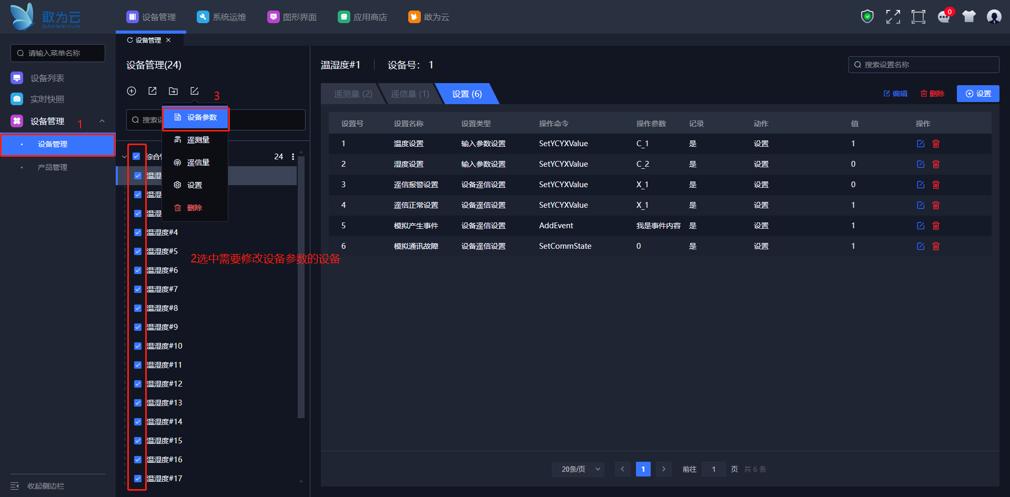The width and height of the screenshot is (1010, 497).
Task: Click the 前往 page number input
Action: click(713, 469)
